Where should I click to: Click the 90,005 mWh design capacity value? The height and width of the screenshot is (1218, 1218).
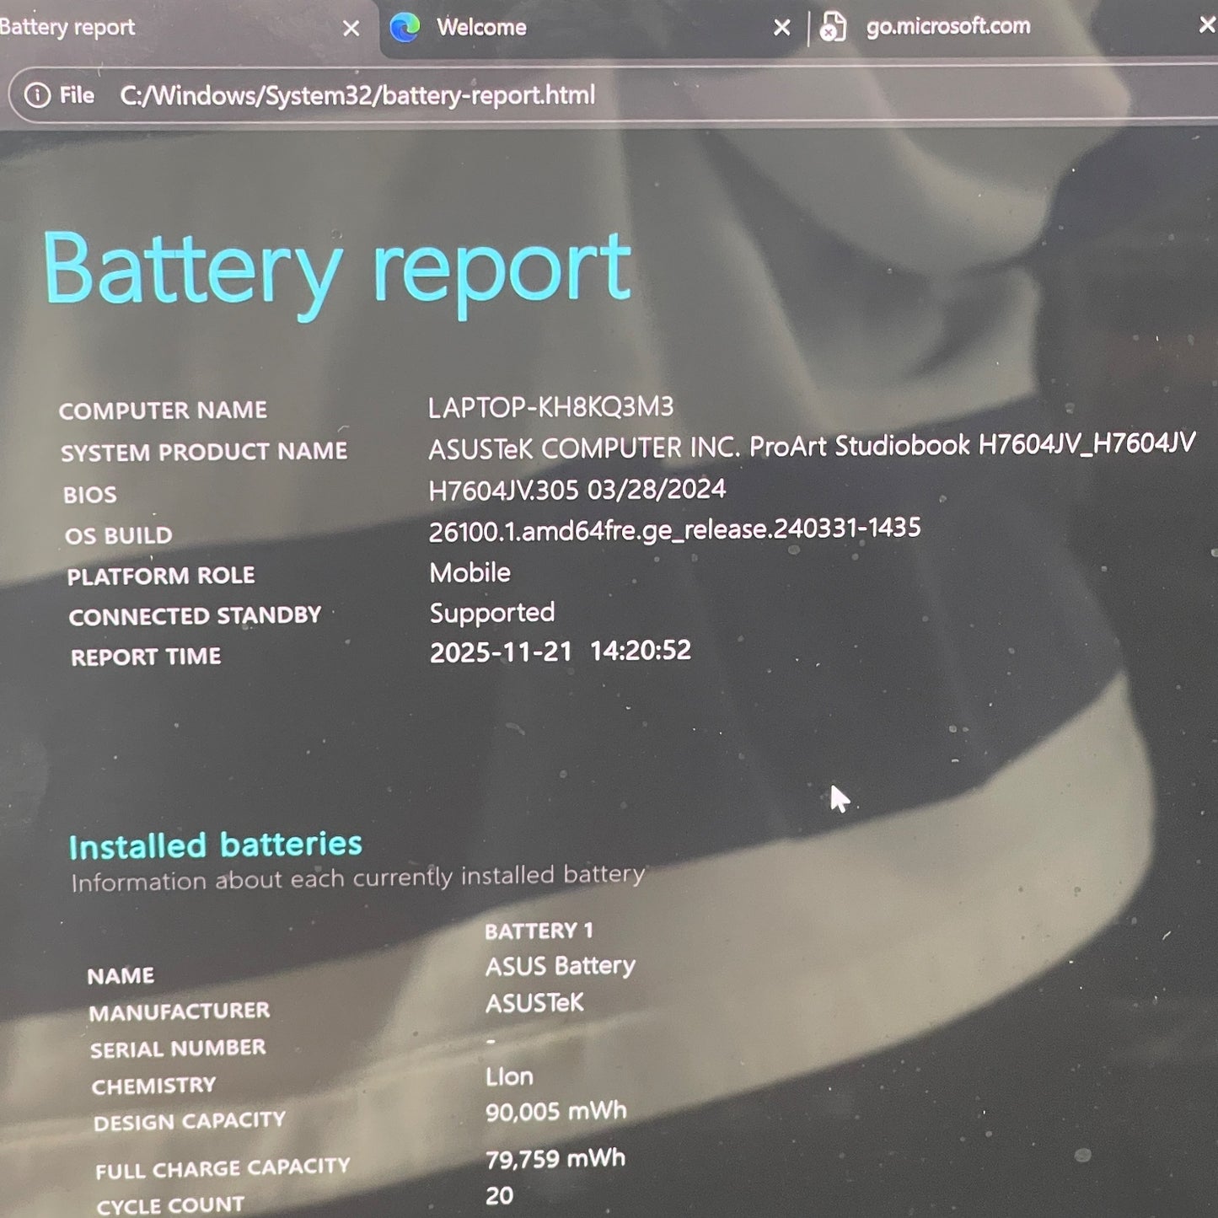(x=555, y=1112)
